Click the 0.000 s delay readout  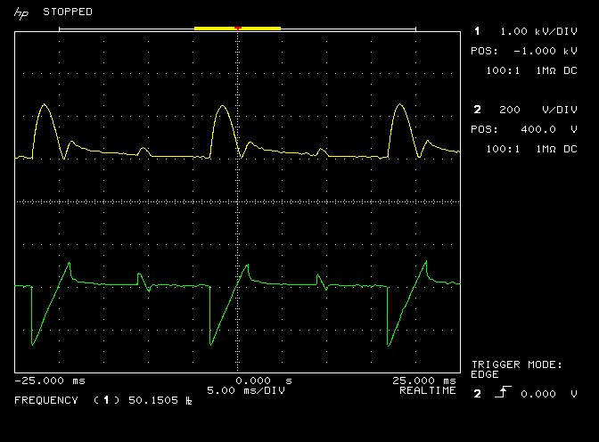point(264,381)
